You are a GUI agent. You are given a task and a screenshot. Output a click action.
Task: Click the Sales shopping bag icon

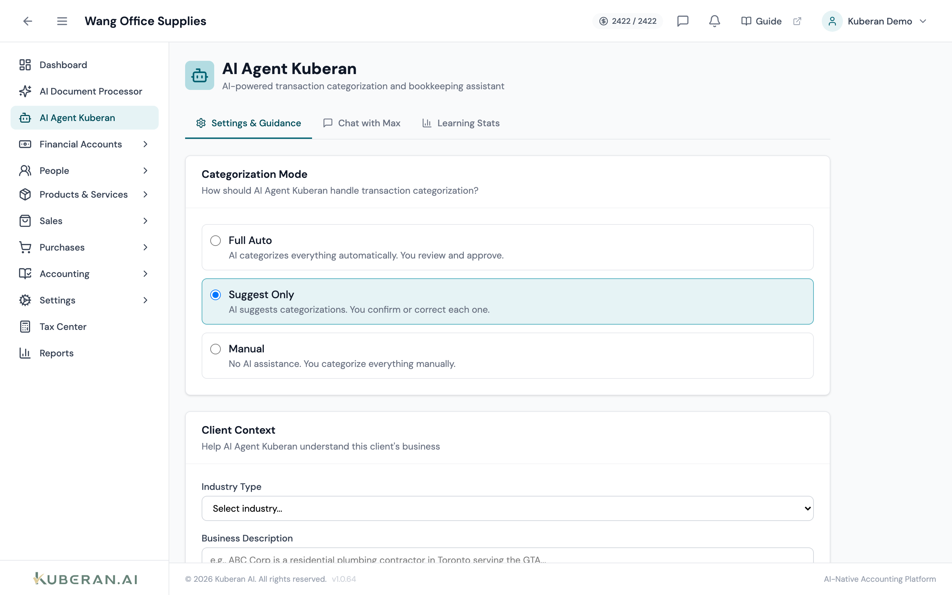25,221
